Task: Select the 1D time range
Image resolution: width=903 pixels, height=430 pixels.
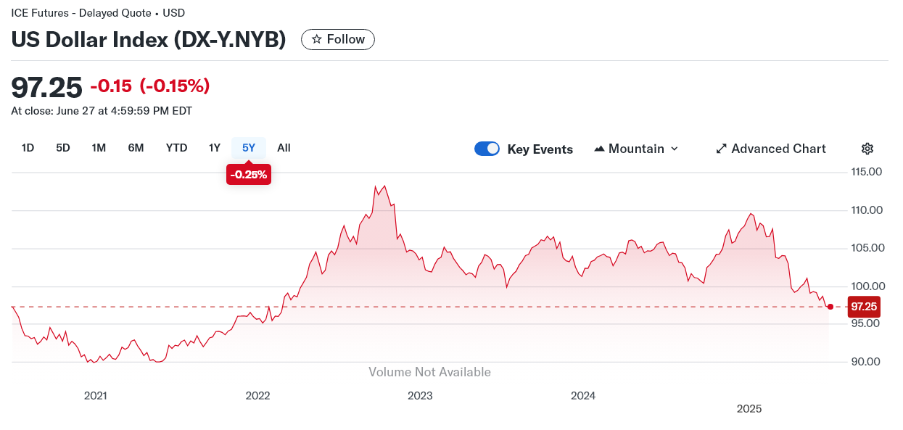Action: [28, 148]
